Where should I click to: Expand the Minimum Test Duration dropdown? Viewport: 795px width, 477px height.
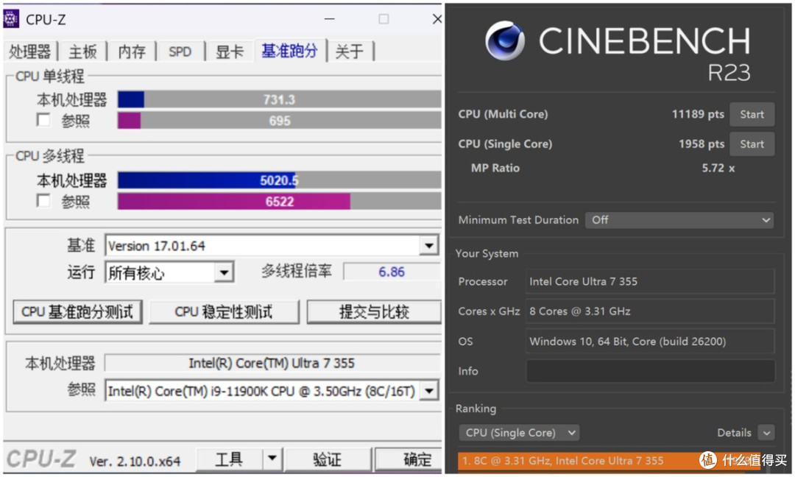679,220
